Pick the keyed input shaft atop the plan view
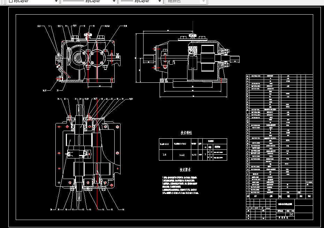This screenshot has height=228, width=324. click(x=79, y=110)
